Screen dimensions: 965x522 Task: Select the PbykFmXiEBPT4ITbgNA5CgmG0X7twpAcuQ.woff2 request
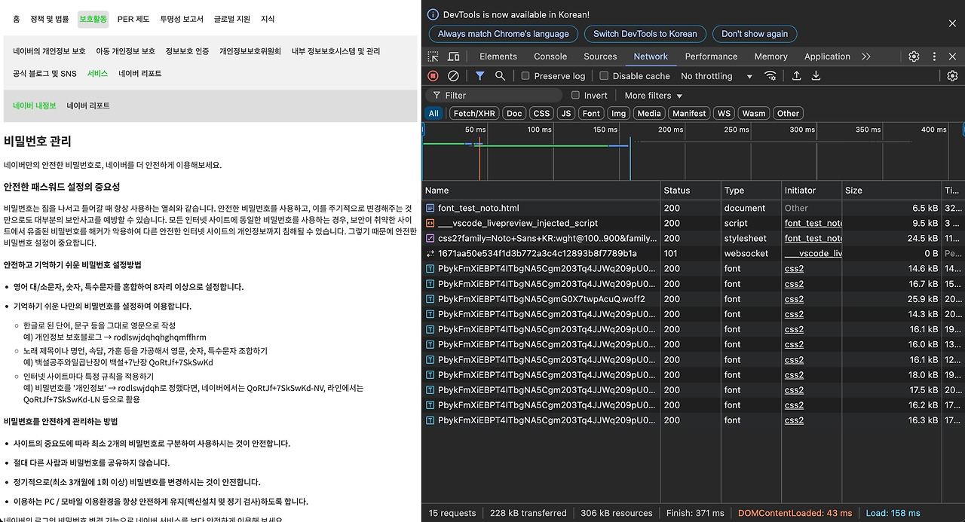[x=693, y=299]
